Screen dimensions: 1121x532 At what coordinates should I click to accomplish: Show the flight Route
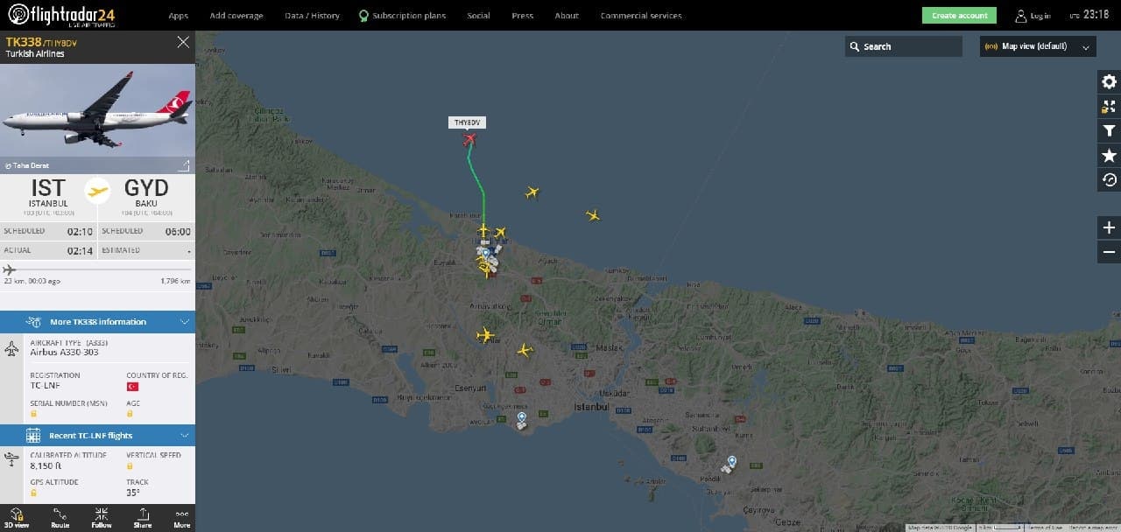[60, 518]
